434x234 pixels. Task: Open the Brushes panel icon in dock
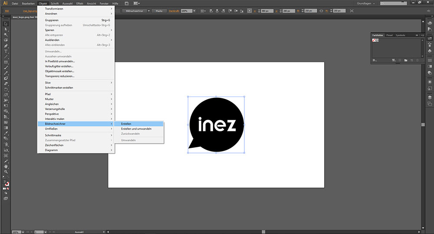pyautogui.click(x=430, y=45)
